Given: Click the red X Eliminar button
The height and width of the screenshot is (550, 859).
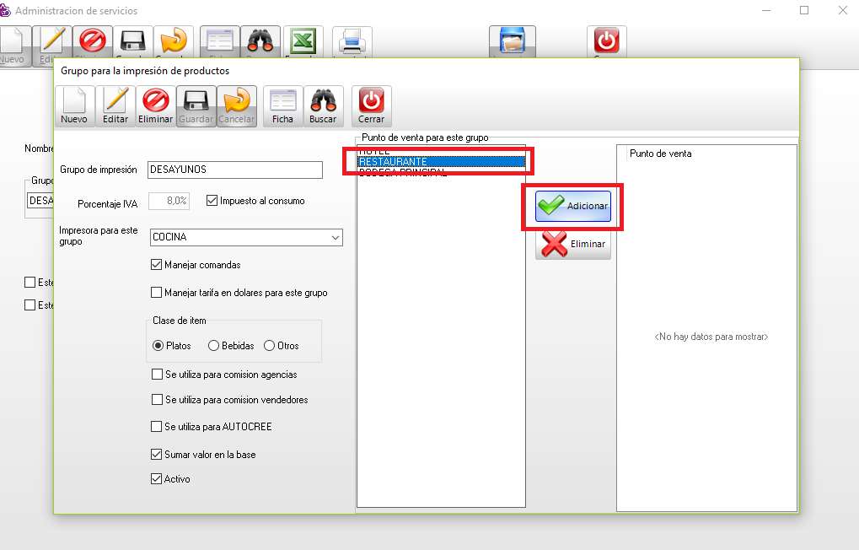Looking at the screenshot, I should (x=573, y=244).
